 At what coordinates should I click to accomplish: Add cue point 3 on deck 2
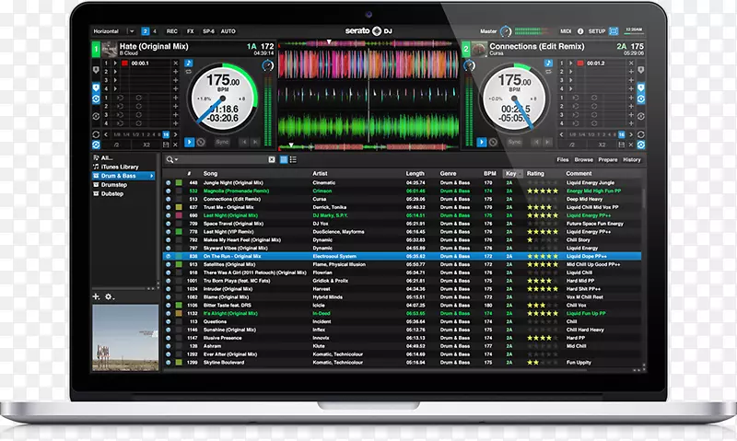coord(631,80)
